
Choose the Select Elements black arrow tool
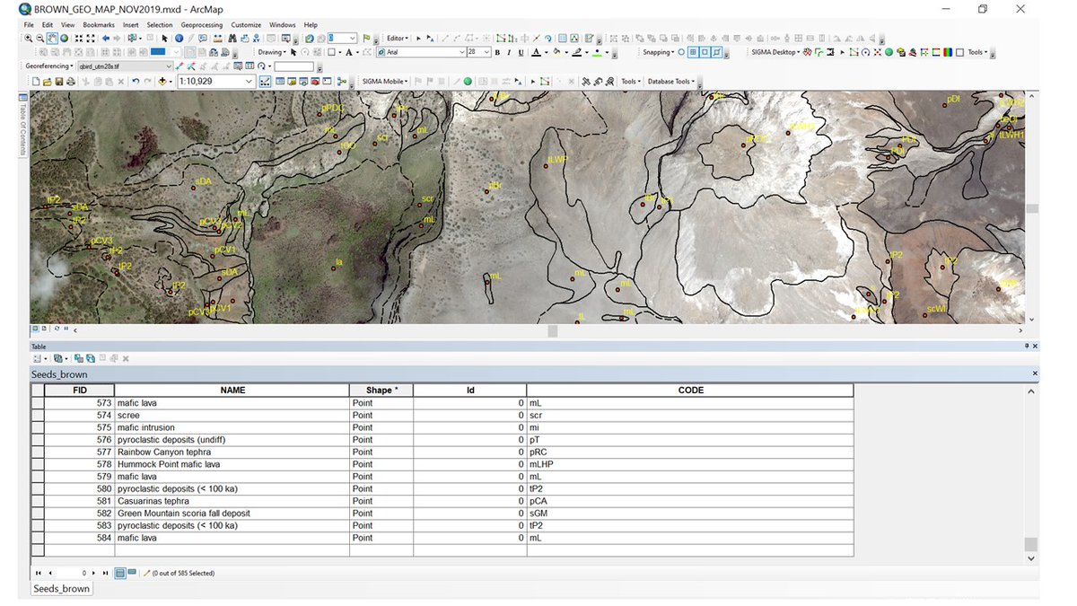(164, 39)
